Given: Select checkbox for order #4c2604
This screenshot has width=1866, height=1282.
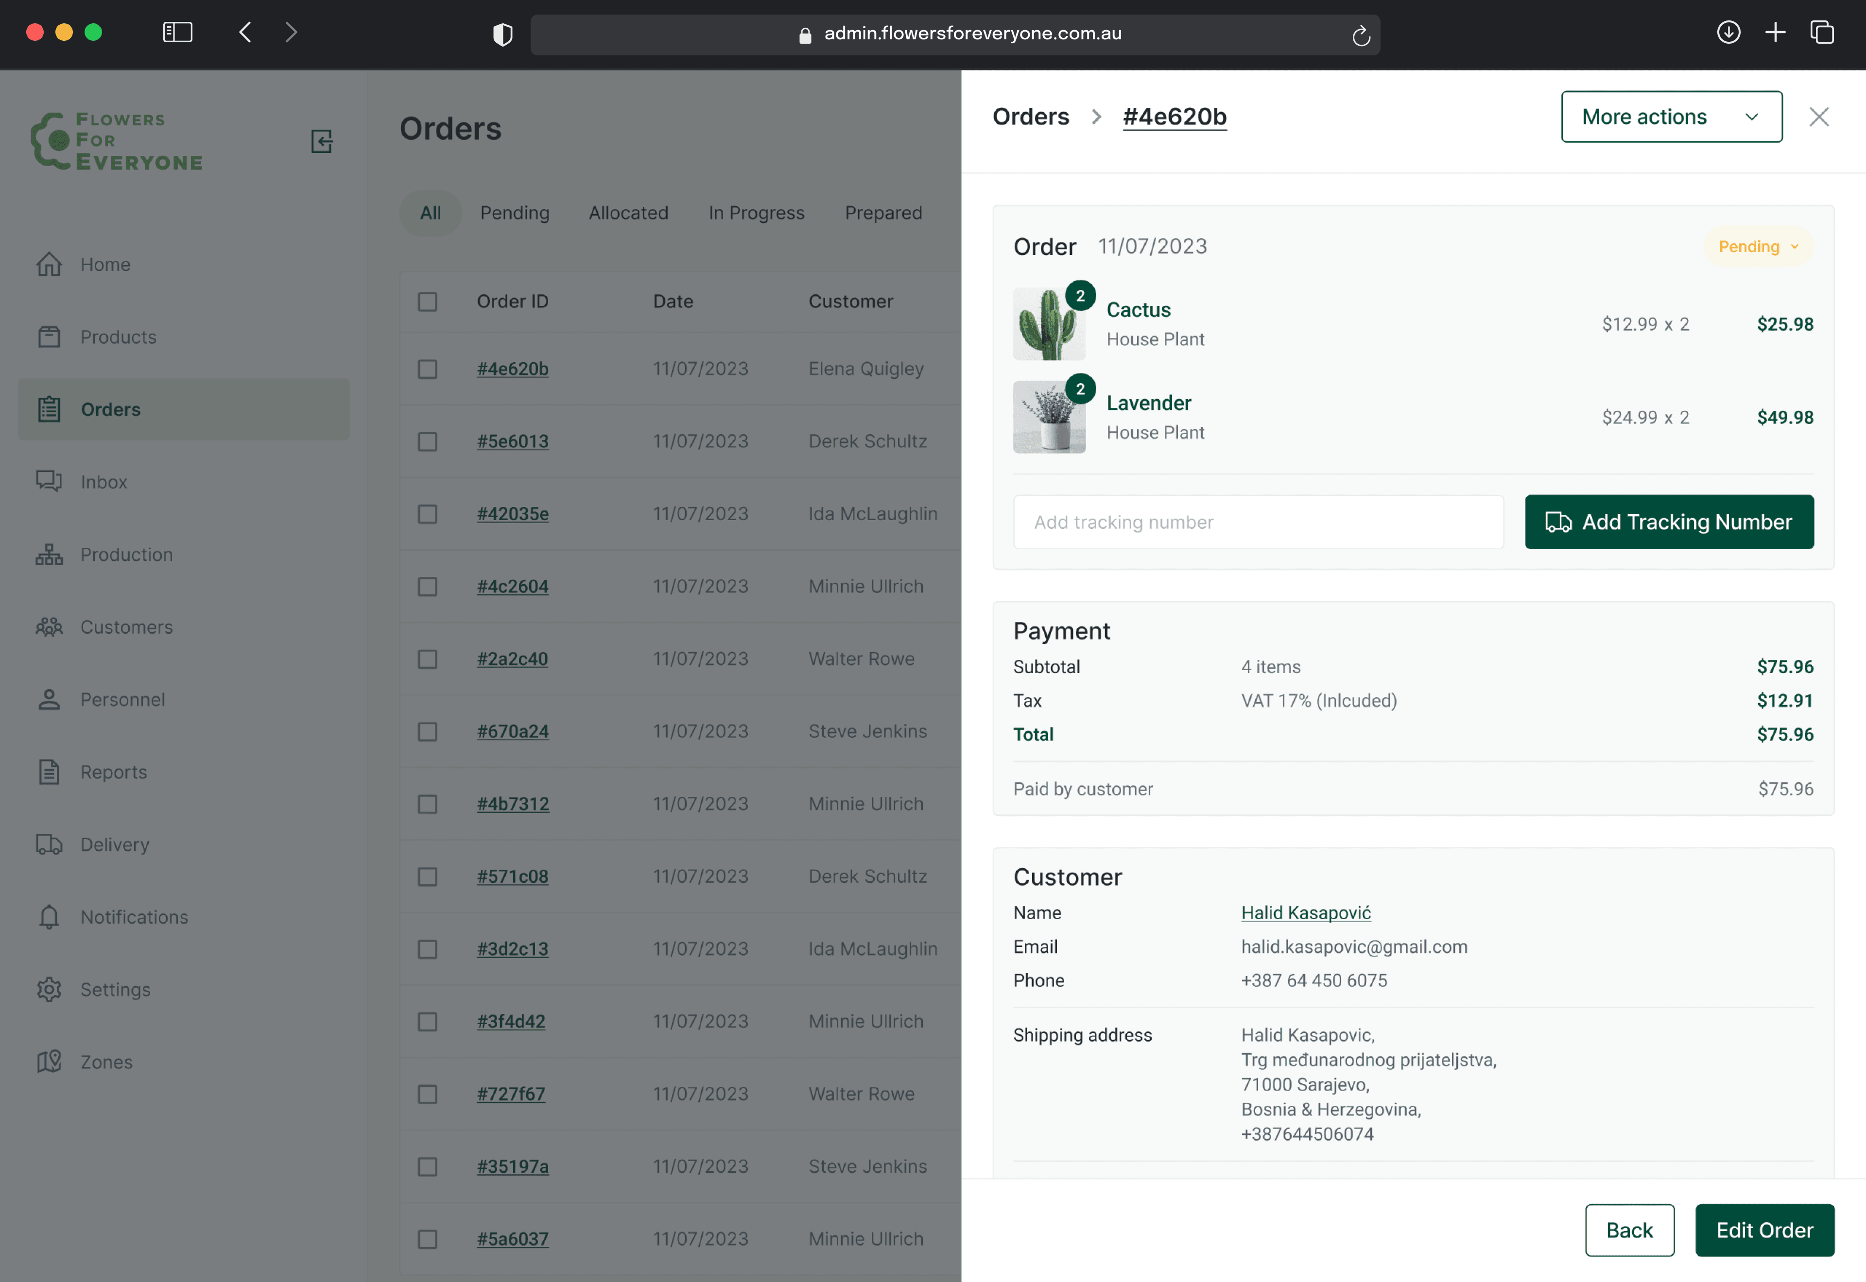Looking at the screenshot, I should tap(428, 587).
